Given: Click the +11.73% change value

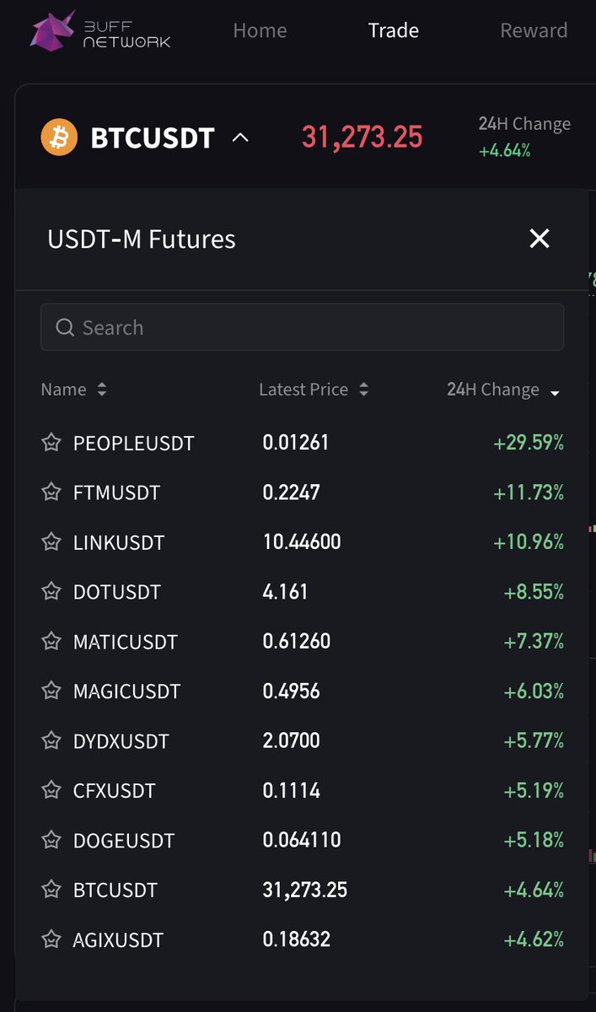Looking at the screenshot, I should click(529, 492).
